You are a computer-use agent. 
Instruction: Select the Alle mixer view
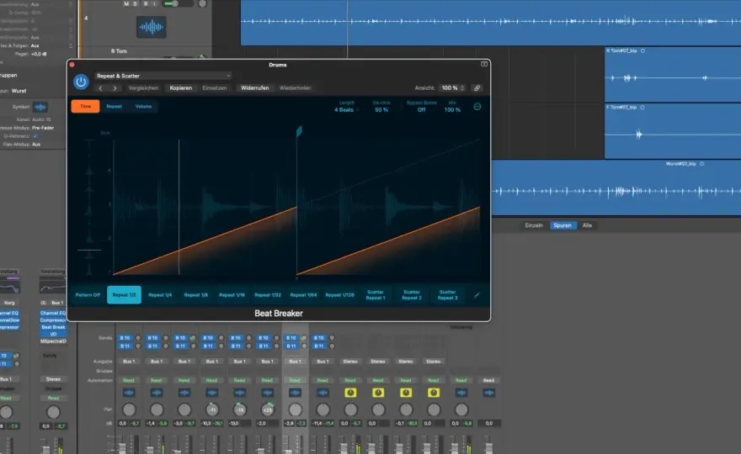click(587, 225)
